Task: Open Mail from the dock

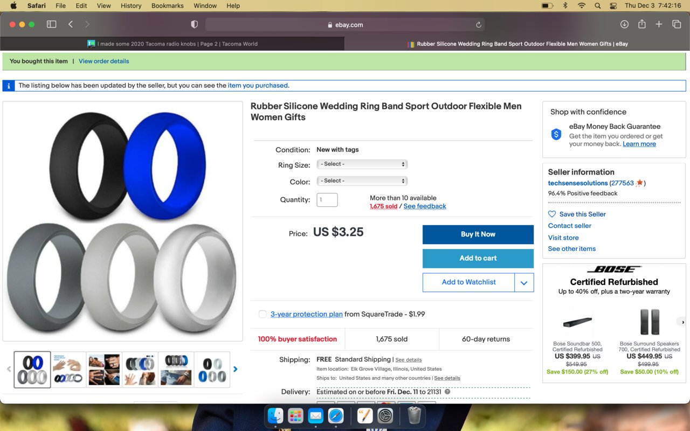Action: coord(315,415)
